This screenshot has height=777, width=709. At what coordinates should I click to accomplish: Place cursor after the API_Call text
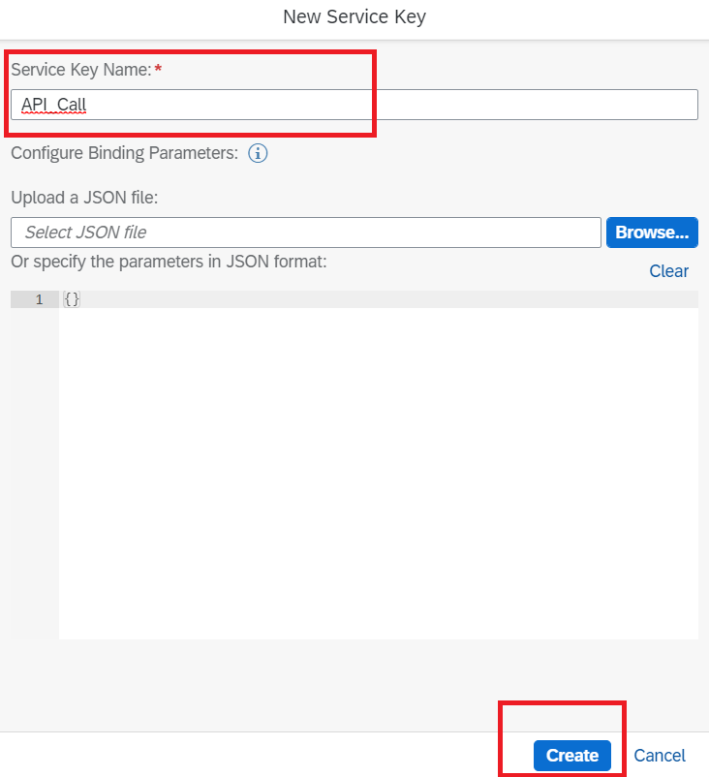coord(88,105)
